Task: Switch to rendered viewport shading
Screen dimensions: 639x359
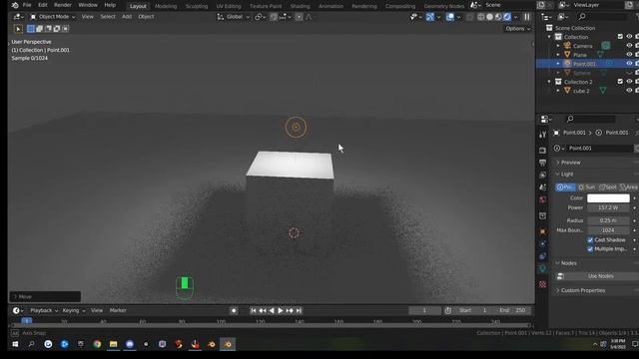Action: pos(507,17)
